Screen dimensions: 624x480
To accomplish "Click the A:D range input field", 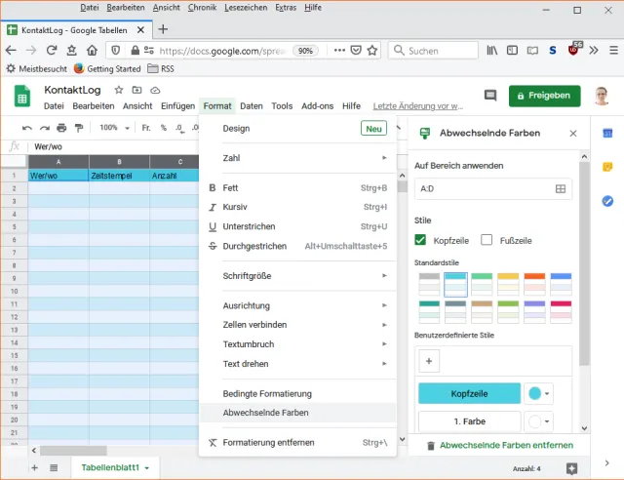I will click(483, 189).
